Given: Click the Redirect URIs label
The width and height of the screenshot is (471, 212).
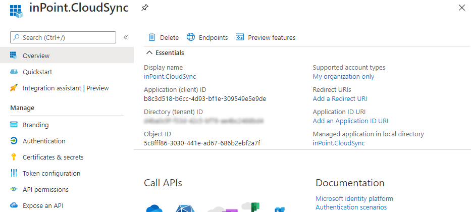Looking at the screenshot, I should click(x=332, y=89).
